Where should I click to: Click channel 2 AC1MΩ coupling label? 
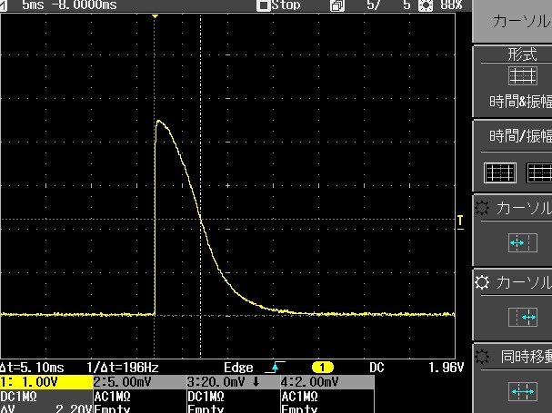112,397
